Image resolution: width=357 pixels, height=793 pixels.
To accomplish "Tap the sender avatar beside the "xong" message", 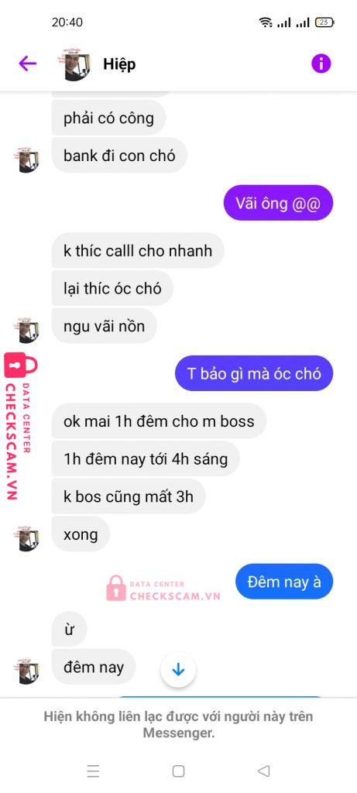I will coord(29,537).
